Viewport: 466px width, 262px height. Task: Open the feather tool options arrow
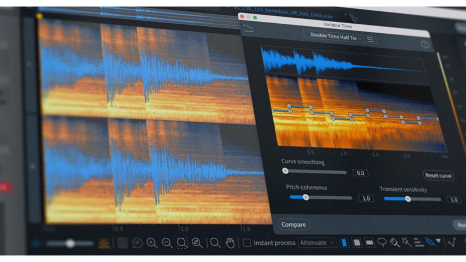click(438, 241)
